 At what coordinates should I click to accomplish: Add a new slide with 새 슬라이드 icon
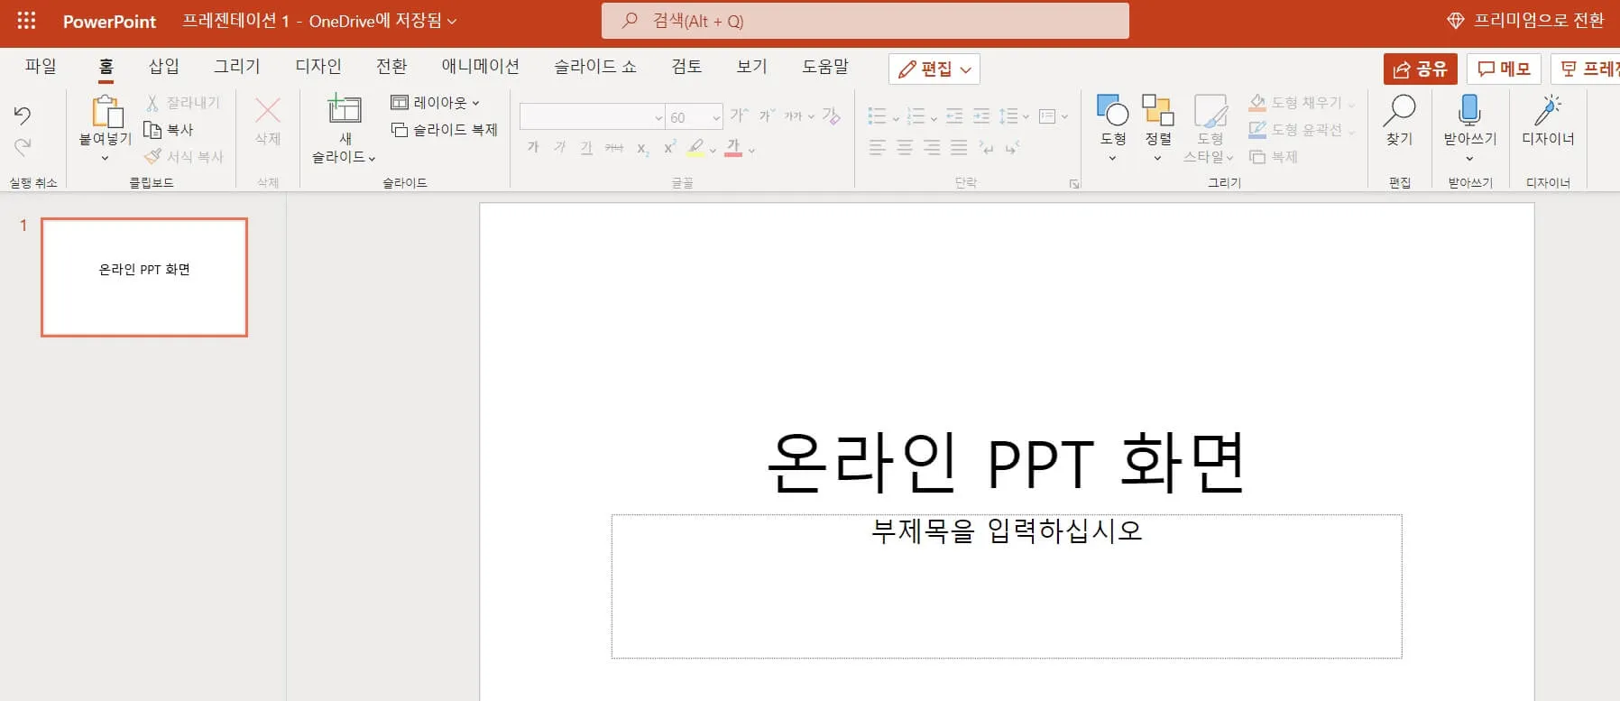[x=344, y=111]
